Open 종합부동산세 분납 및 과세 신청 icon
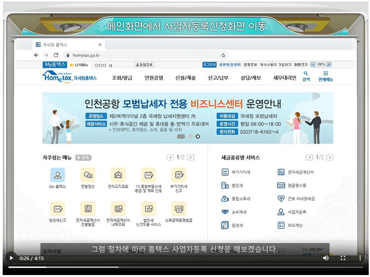The width and height of the screenshot is (370, 277). [x=148, y=175]
